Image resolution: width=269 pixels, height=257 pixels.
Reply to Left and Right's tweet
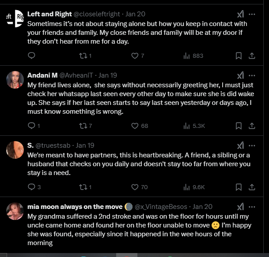click(x=31, y=56)
